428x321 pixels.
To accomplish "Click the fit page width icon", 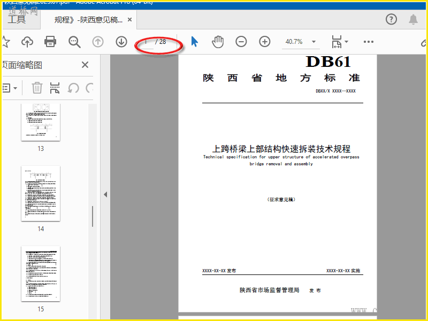I will [x=337, y=42].
